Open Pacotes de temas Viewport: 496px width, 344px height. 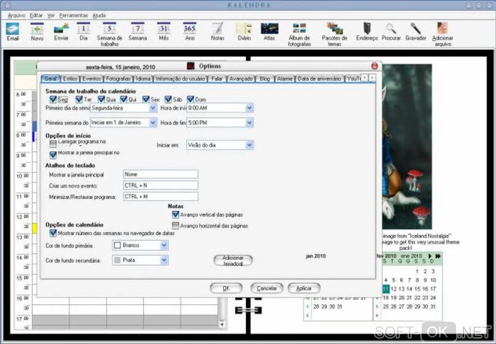[x=335, y=34]
